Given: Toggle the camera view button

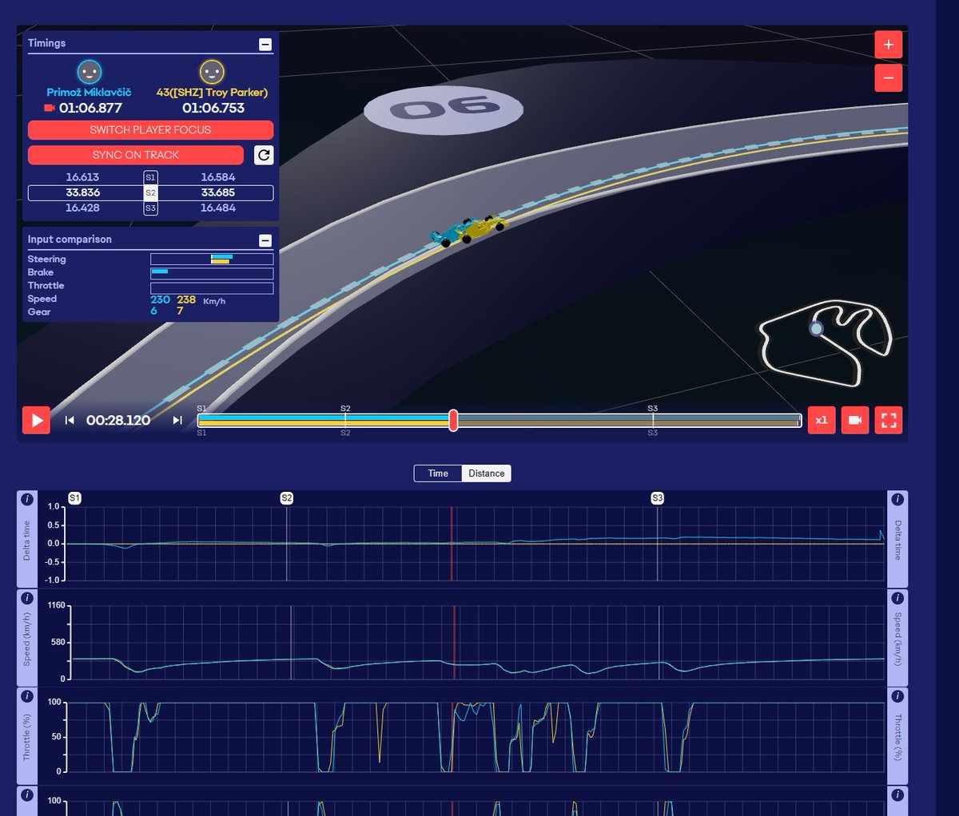Looking at the screenshot, I should [855, 420].
